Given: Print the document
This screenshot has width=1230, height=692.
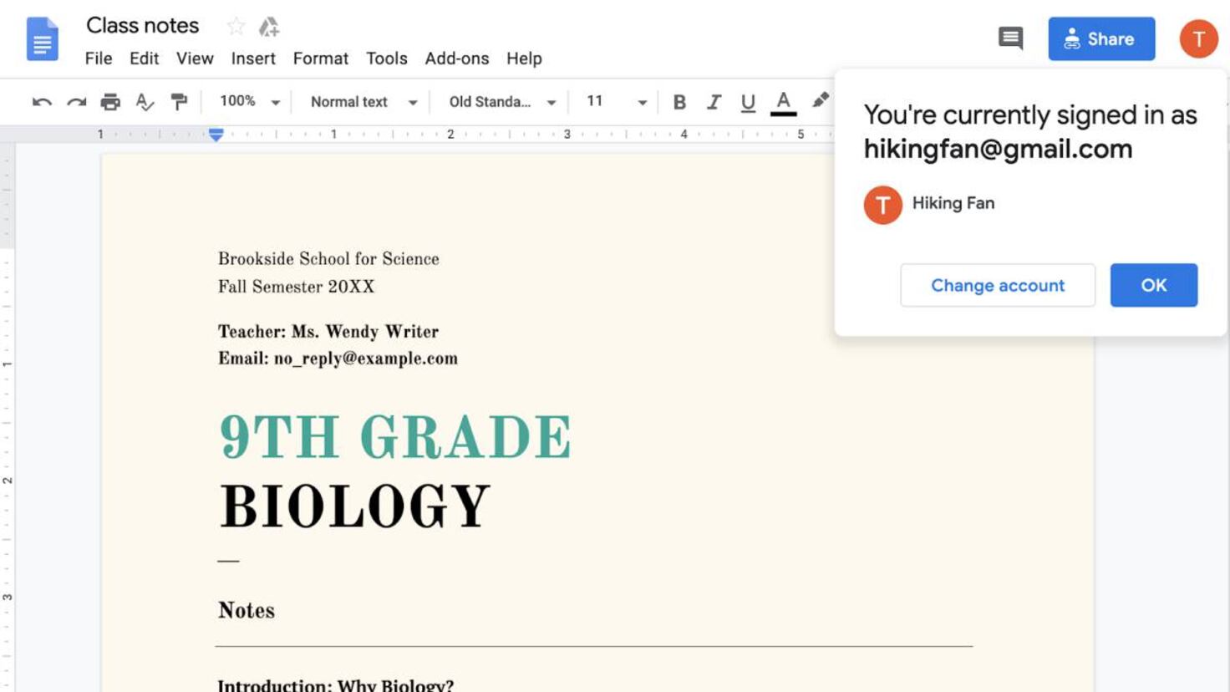Looking at the screenshot, I should click(110, 102).
